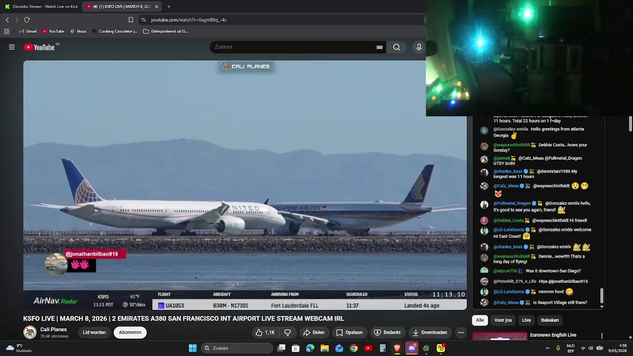The width and height of the screenshot is (633, 356).
Task: Launch Microsoft Edge from taskbar
Action: pyautogui.click(x=310, y=348)
